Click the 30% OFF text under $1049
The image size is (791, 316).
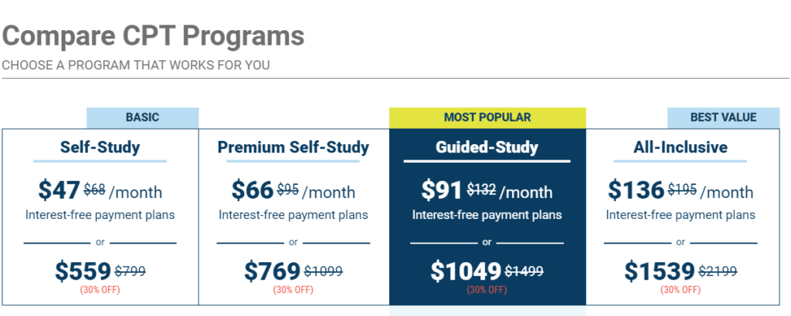click(x=487, y=291)
